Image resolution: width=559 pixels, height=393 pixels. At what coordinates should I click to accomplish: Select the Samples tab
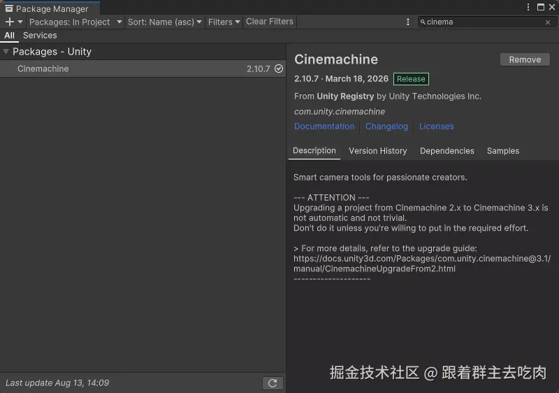pos(502,151)
